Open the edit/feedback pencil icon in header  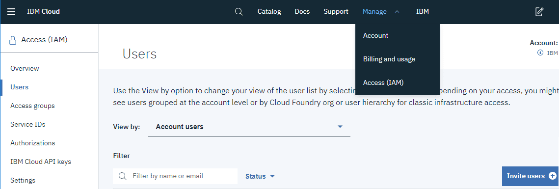pos(539,12)
